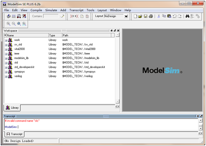Click the Print icon
The height and width of the screenshot is (146, 206).
click(151, 16)
